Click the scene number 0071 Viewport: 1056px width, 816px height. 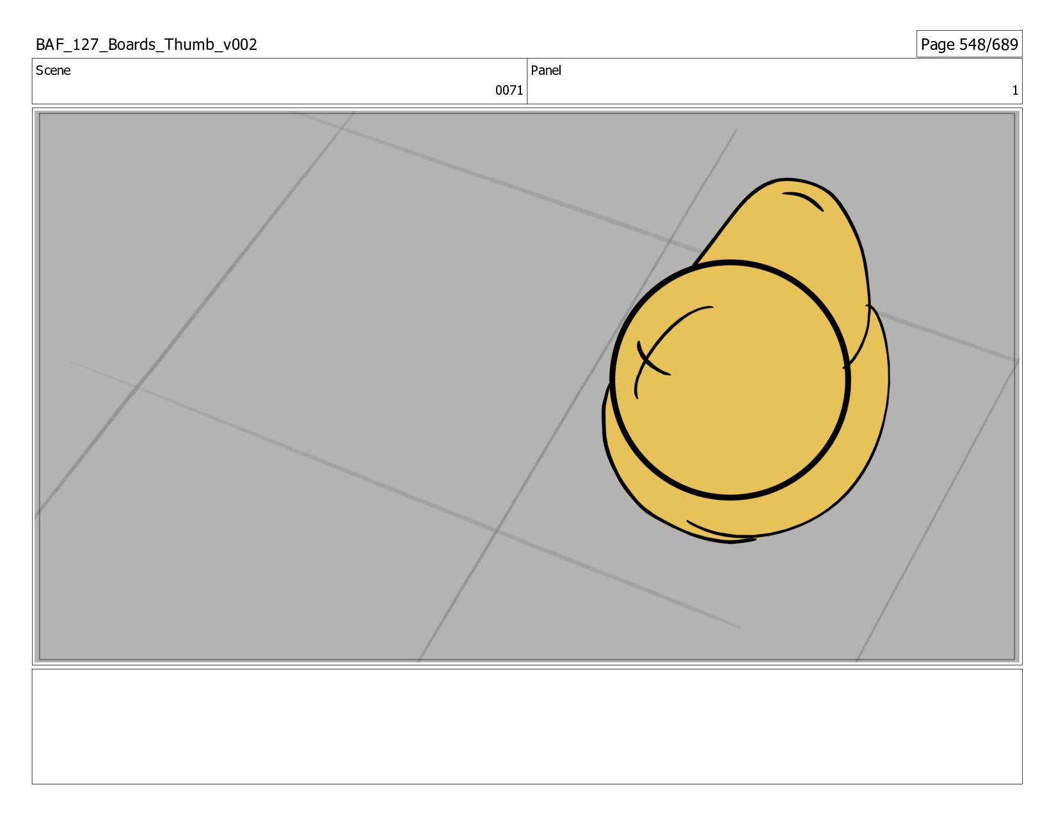(x=509, y=90)
